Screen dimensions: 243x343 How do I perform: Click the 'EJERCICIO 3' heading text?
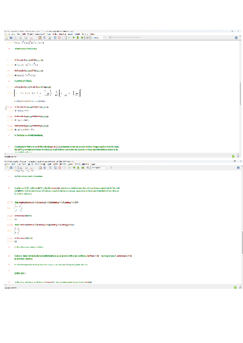pos(20,273)
